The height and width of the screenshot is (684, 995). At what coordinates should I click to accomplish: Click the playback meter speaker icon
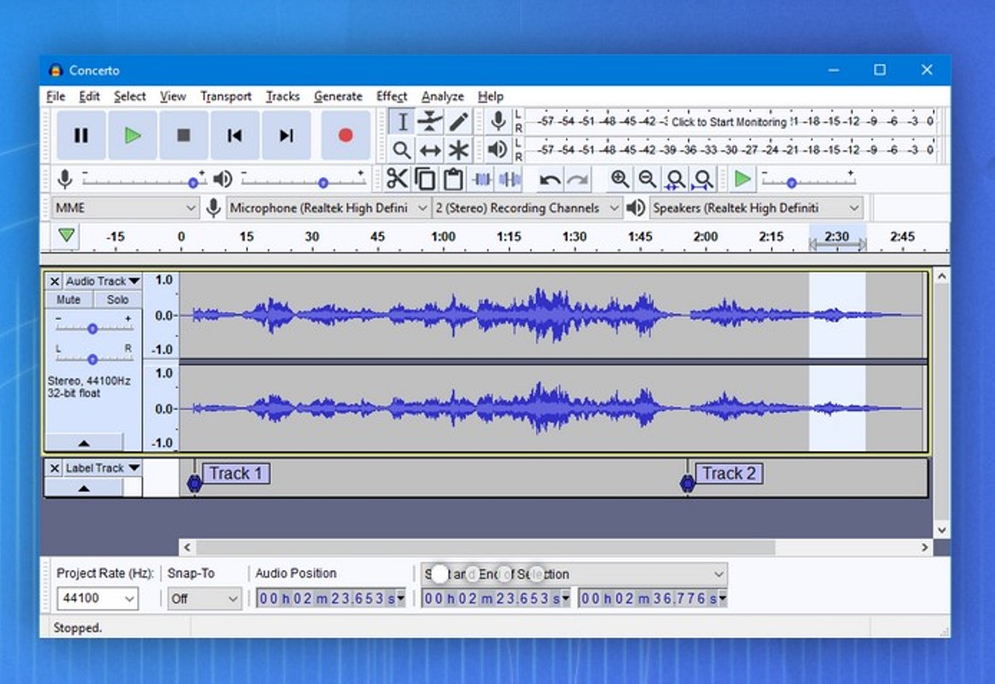point(498,150)
